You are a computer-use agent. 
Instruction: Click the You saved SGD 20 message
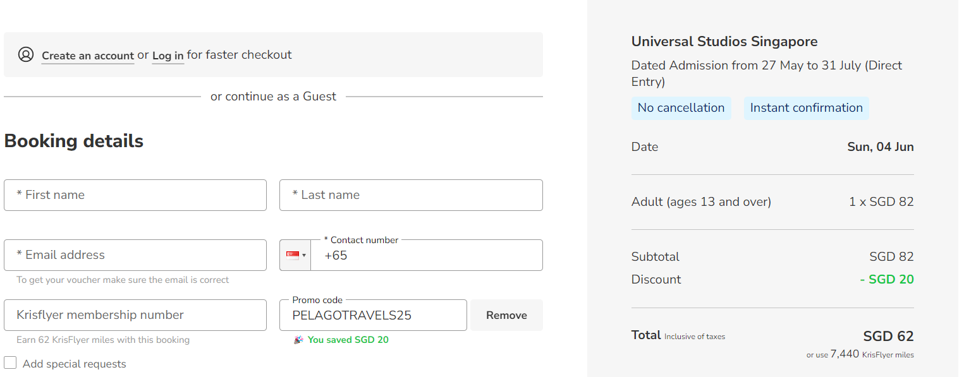[x=348, y=340]
